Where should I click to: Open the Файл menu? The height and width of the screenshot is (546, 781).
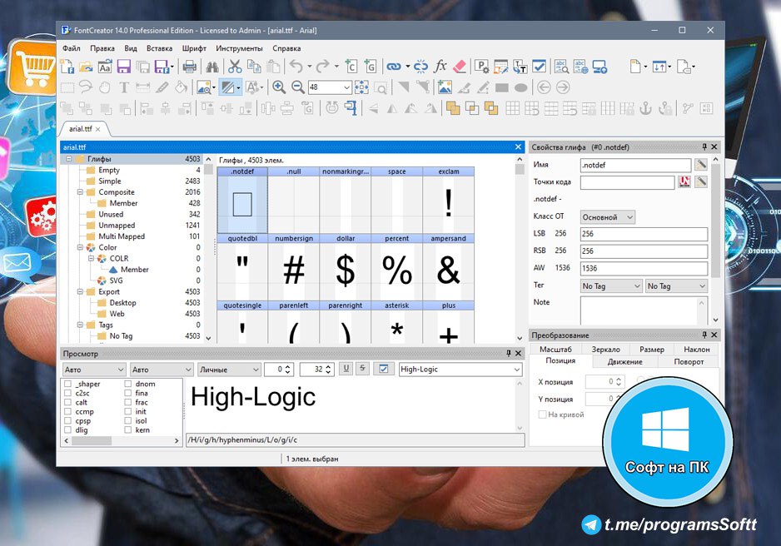coord(72,48)
